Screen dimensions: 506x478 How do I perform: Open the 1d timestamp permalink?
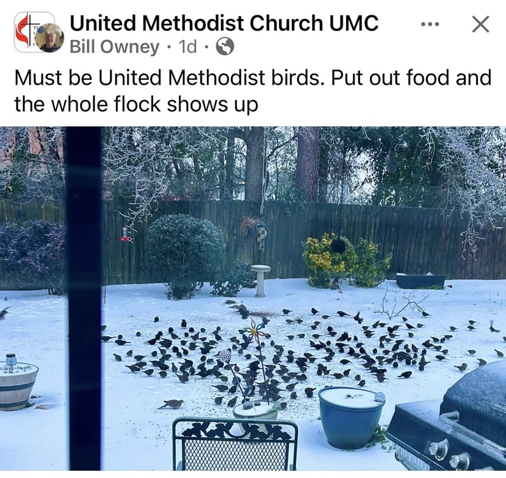187,47
